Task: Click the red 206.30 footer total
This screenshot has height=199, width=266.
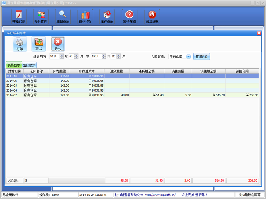Action: [x=242, y=180]
